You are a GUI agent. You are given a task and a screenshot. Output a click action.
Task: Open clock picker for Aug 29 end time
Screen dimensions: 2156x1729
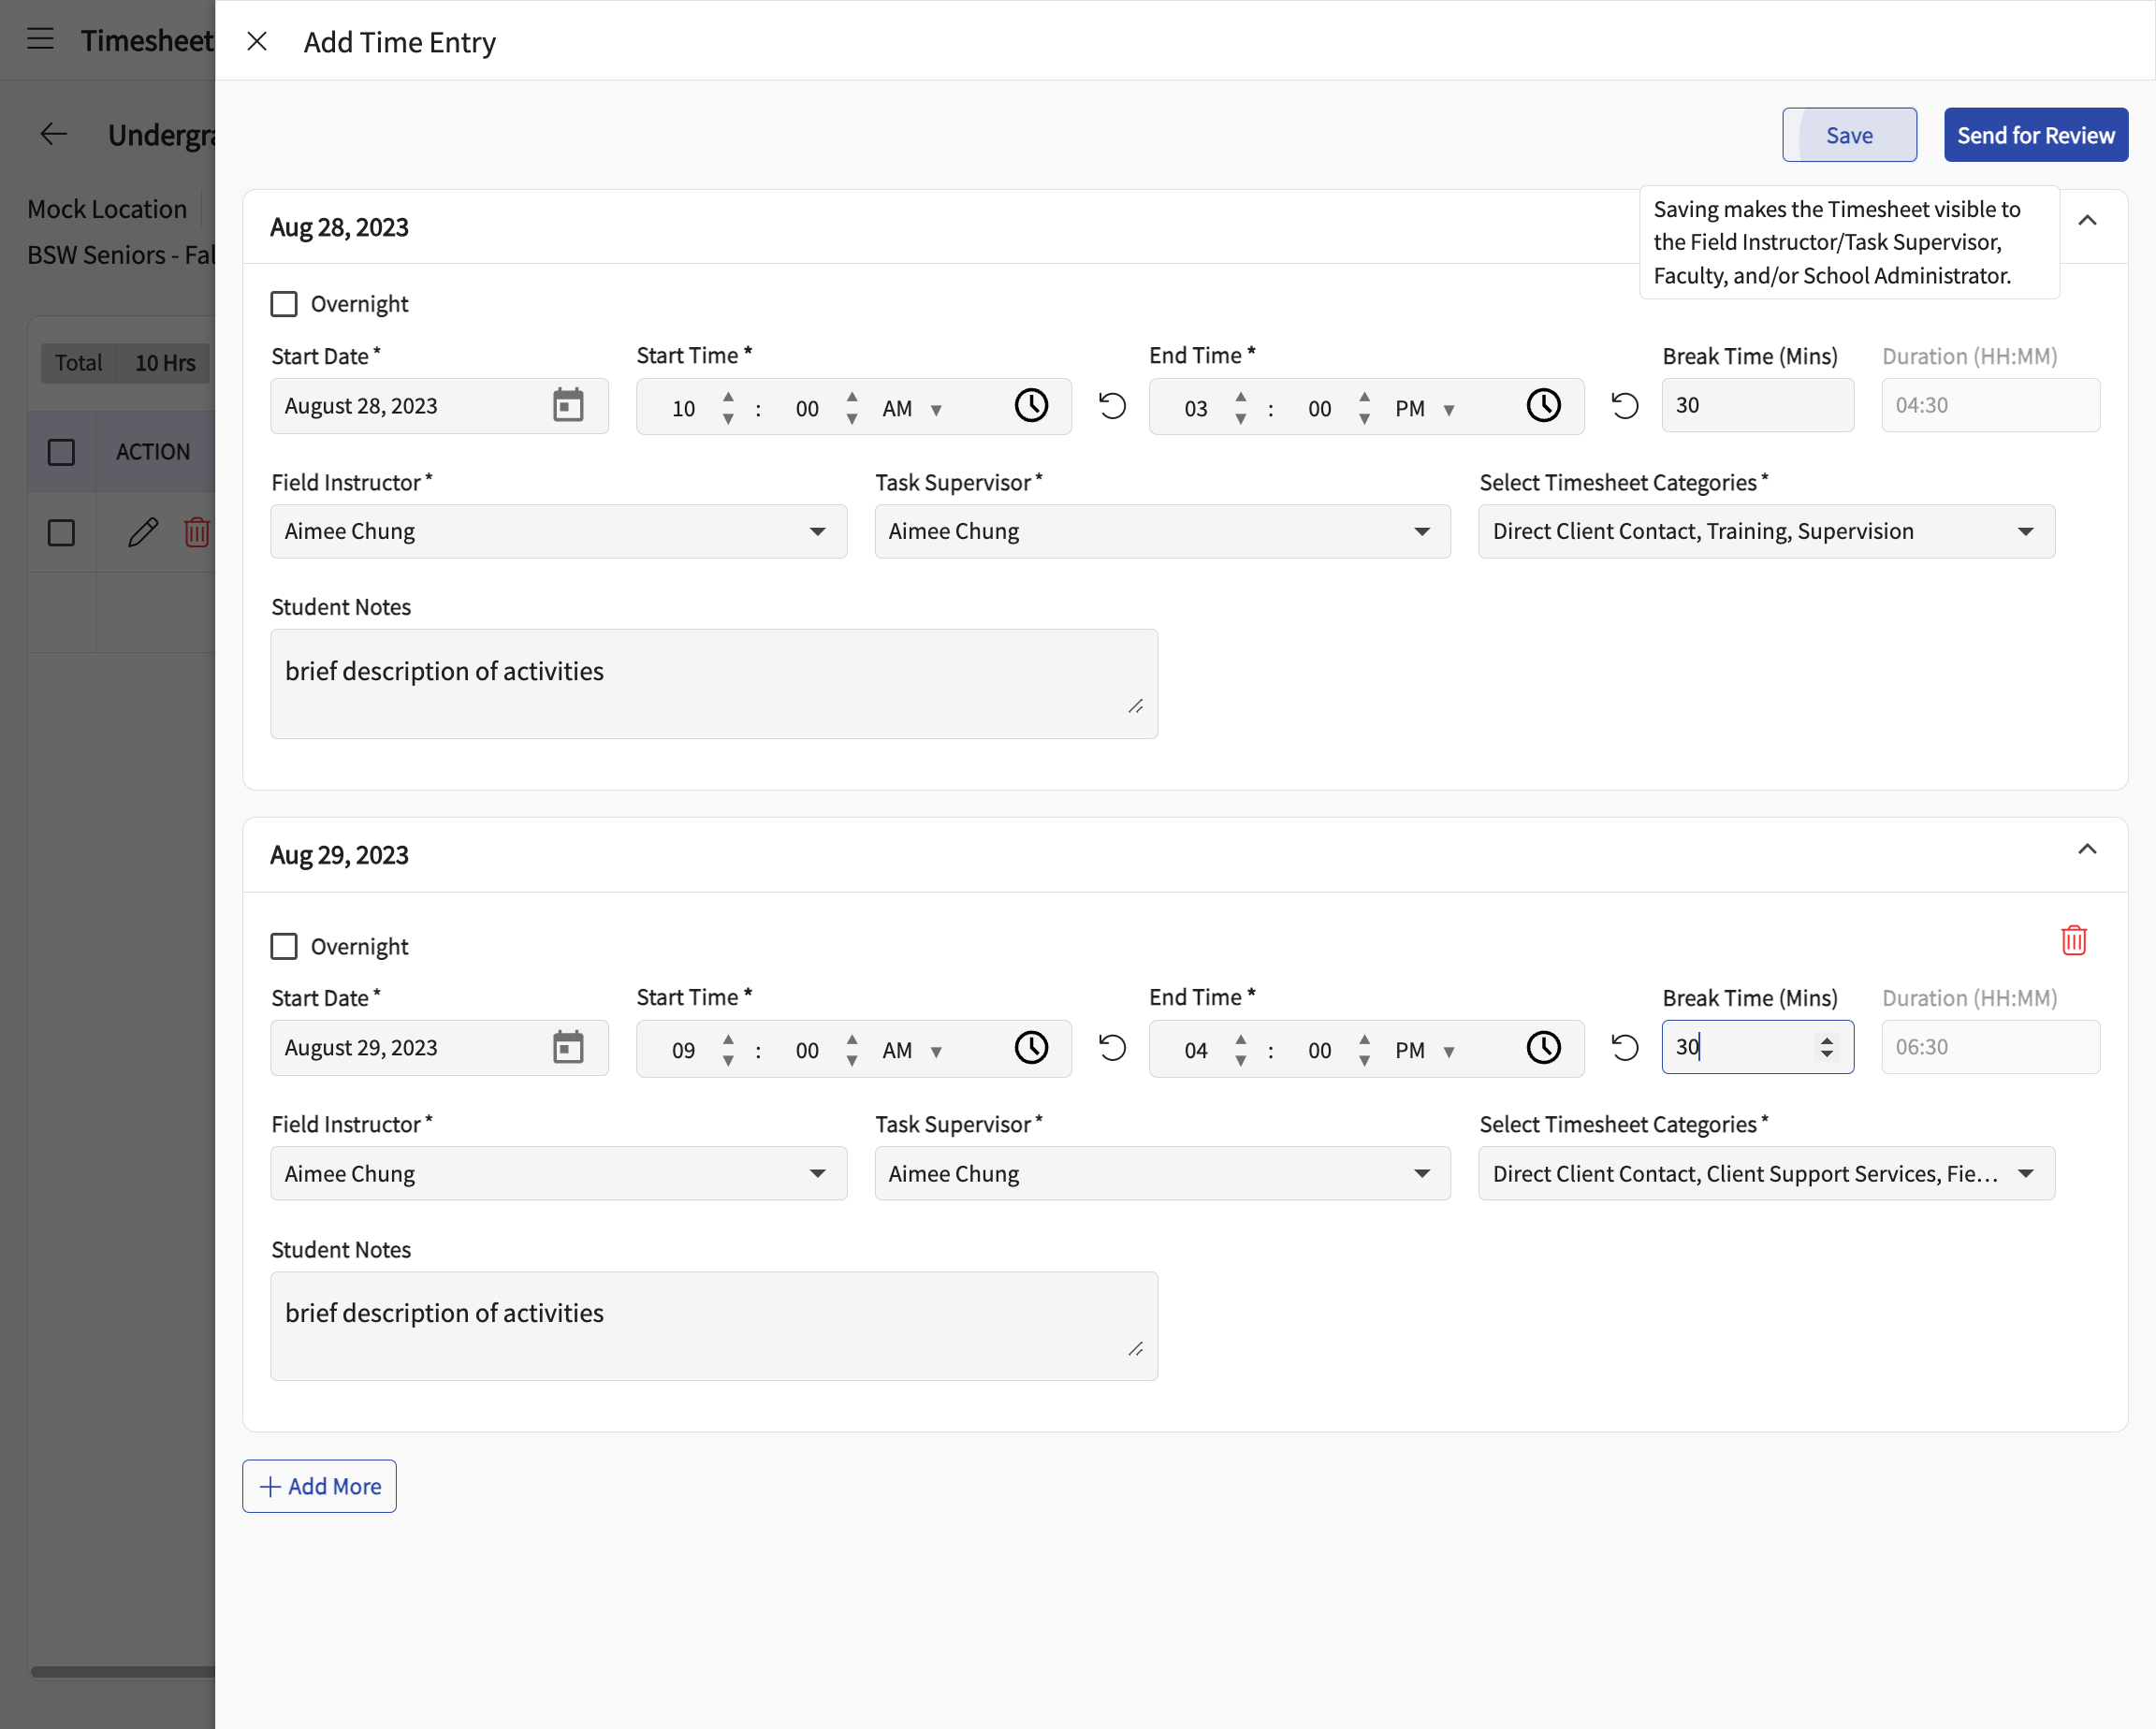click(x=1543, y=1047)
